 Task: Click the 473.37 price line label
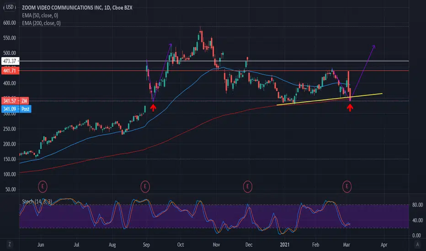(x=10, y=61)
